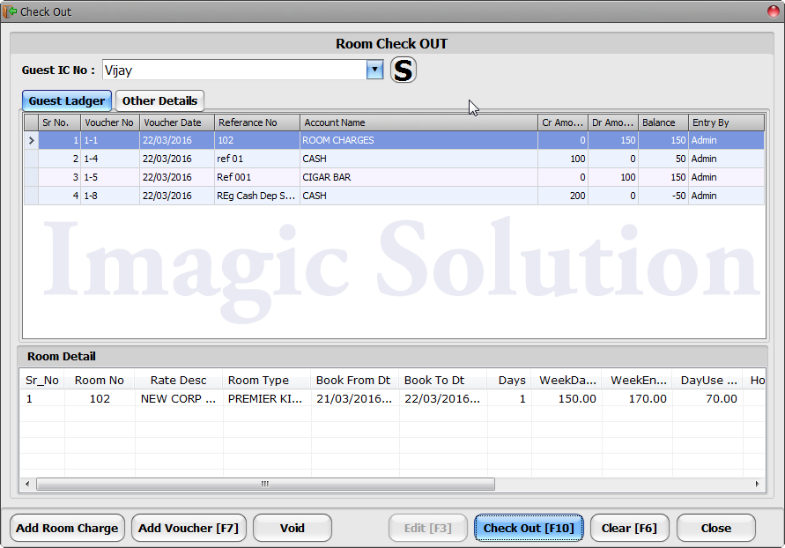The image size is (785, 548).
Task: Click the Room Detail horizontal scrollbar thumb
Action: click(265, 484)
